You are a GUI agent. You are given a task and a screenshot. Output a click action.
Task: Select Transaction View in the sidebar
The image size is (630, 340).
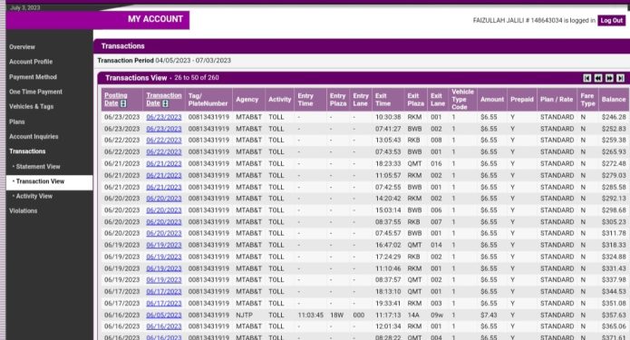(40, 181)
